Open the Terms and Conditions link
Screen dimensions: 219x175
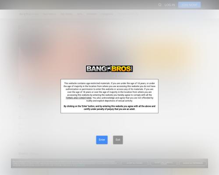(78, 98)
